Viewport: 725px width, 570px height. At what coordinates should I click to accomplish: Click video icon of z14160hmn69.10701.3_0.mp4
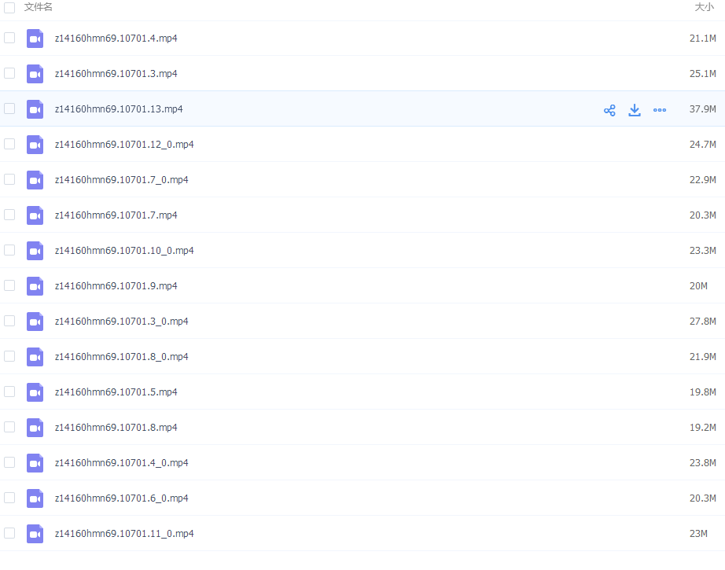(35, 322)
